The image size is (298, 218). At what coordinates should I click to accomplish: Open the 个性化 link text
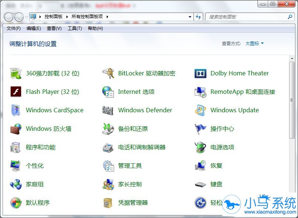pyautogui.click(x=35, y=166)
